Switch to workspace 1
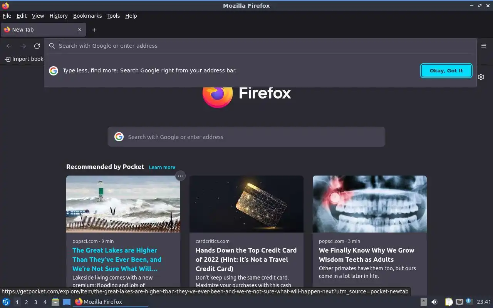The width and height of the screenshot is (493, 308). [x=17, y=302]
